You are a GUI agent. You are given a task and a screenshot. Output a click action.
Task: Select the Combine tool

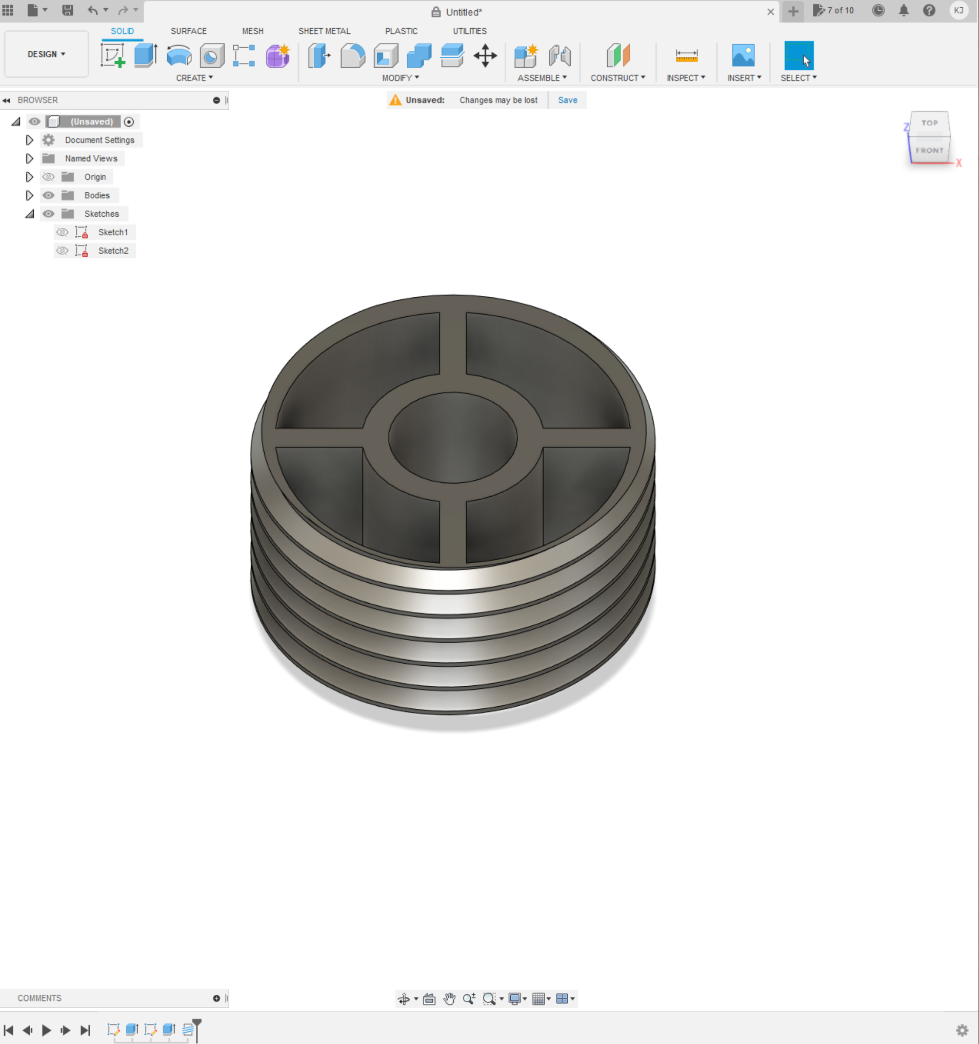point(419,56)
